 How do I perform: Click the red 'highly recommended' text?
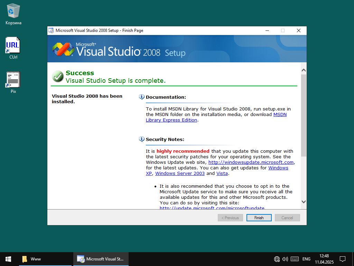[183, 151]
